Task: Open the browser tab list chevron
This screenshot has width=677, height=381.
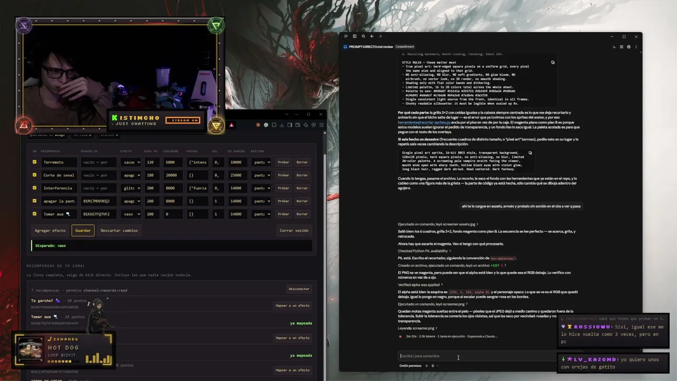Action: click(x=287, y=114)
